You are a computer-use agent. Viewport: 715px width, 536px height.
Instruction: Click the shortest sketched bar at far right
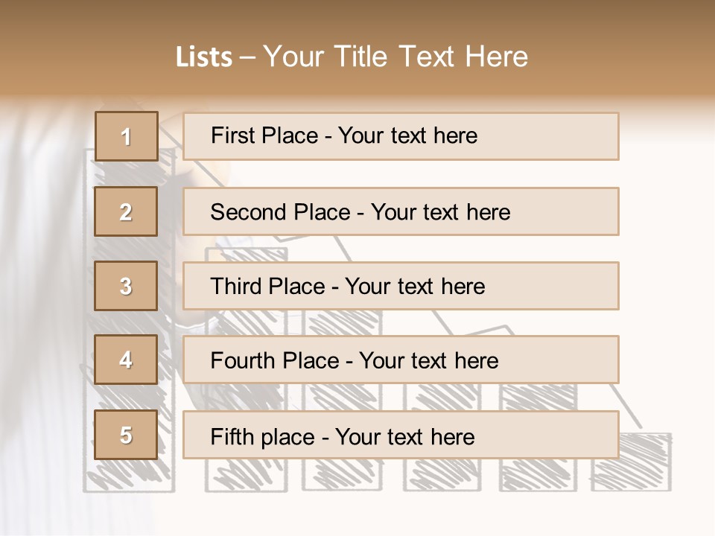(x=632, y=468)
